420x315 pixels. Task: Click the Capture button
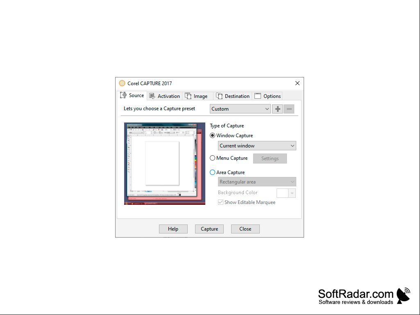click(209, 229)
